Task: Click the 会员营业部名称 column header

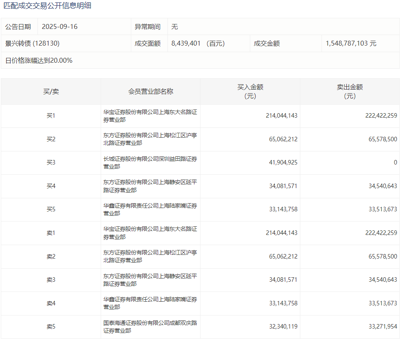Action: click(x=150, y=92)
